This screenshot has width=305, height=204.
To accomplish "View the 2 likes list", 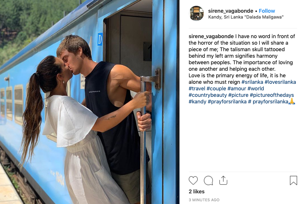I will (196, 192).
